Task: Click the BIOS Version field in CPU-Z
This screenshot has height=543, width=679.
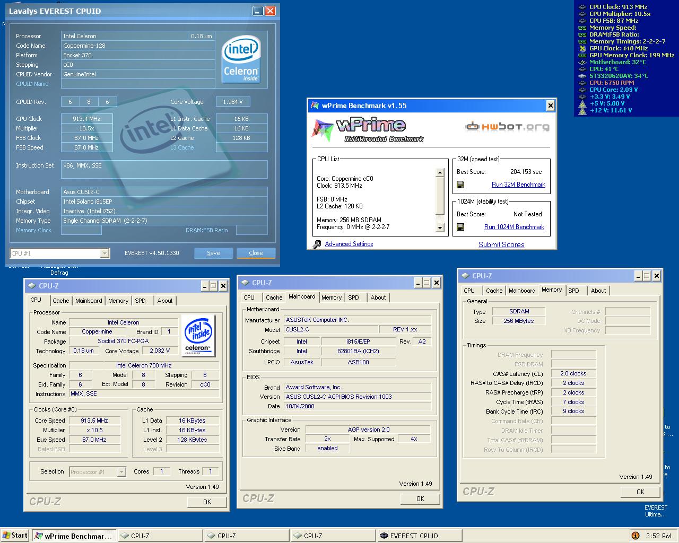Action: [x=358, y=397]
